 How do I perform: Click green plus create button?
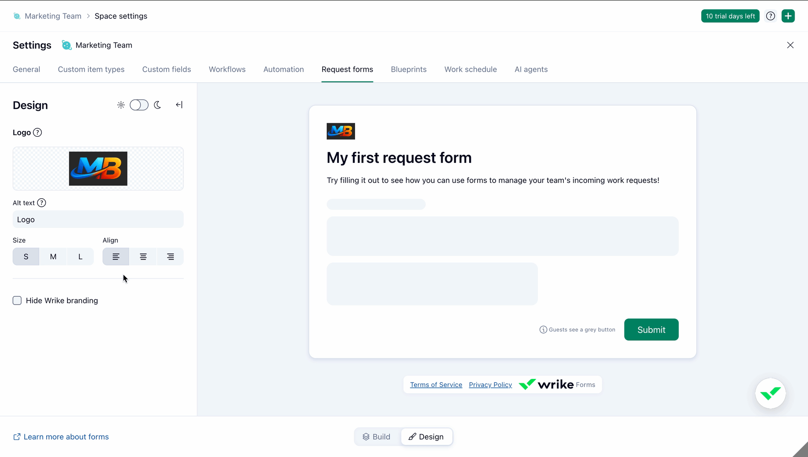pyautogui.click(x=788, y=16)
